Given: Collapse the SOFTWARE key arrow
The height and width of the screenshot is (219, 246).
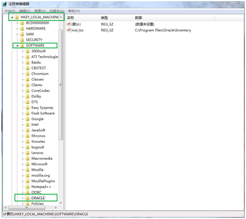Looking at the screenshot, I should tap(17, 45).
